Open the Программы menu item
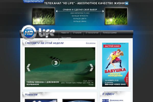This screenshot has width=153, height=102. coord(66,37)
